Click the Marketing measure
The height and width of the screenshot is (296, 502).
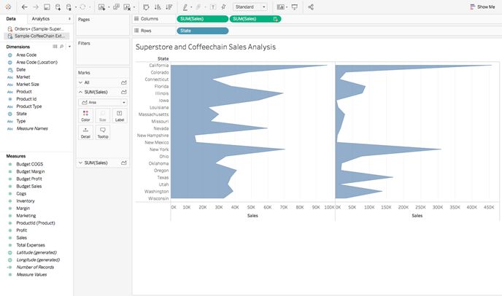[26, 215]
